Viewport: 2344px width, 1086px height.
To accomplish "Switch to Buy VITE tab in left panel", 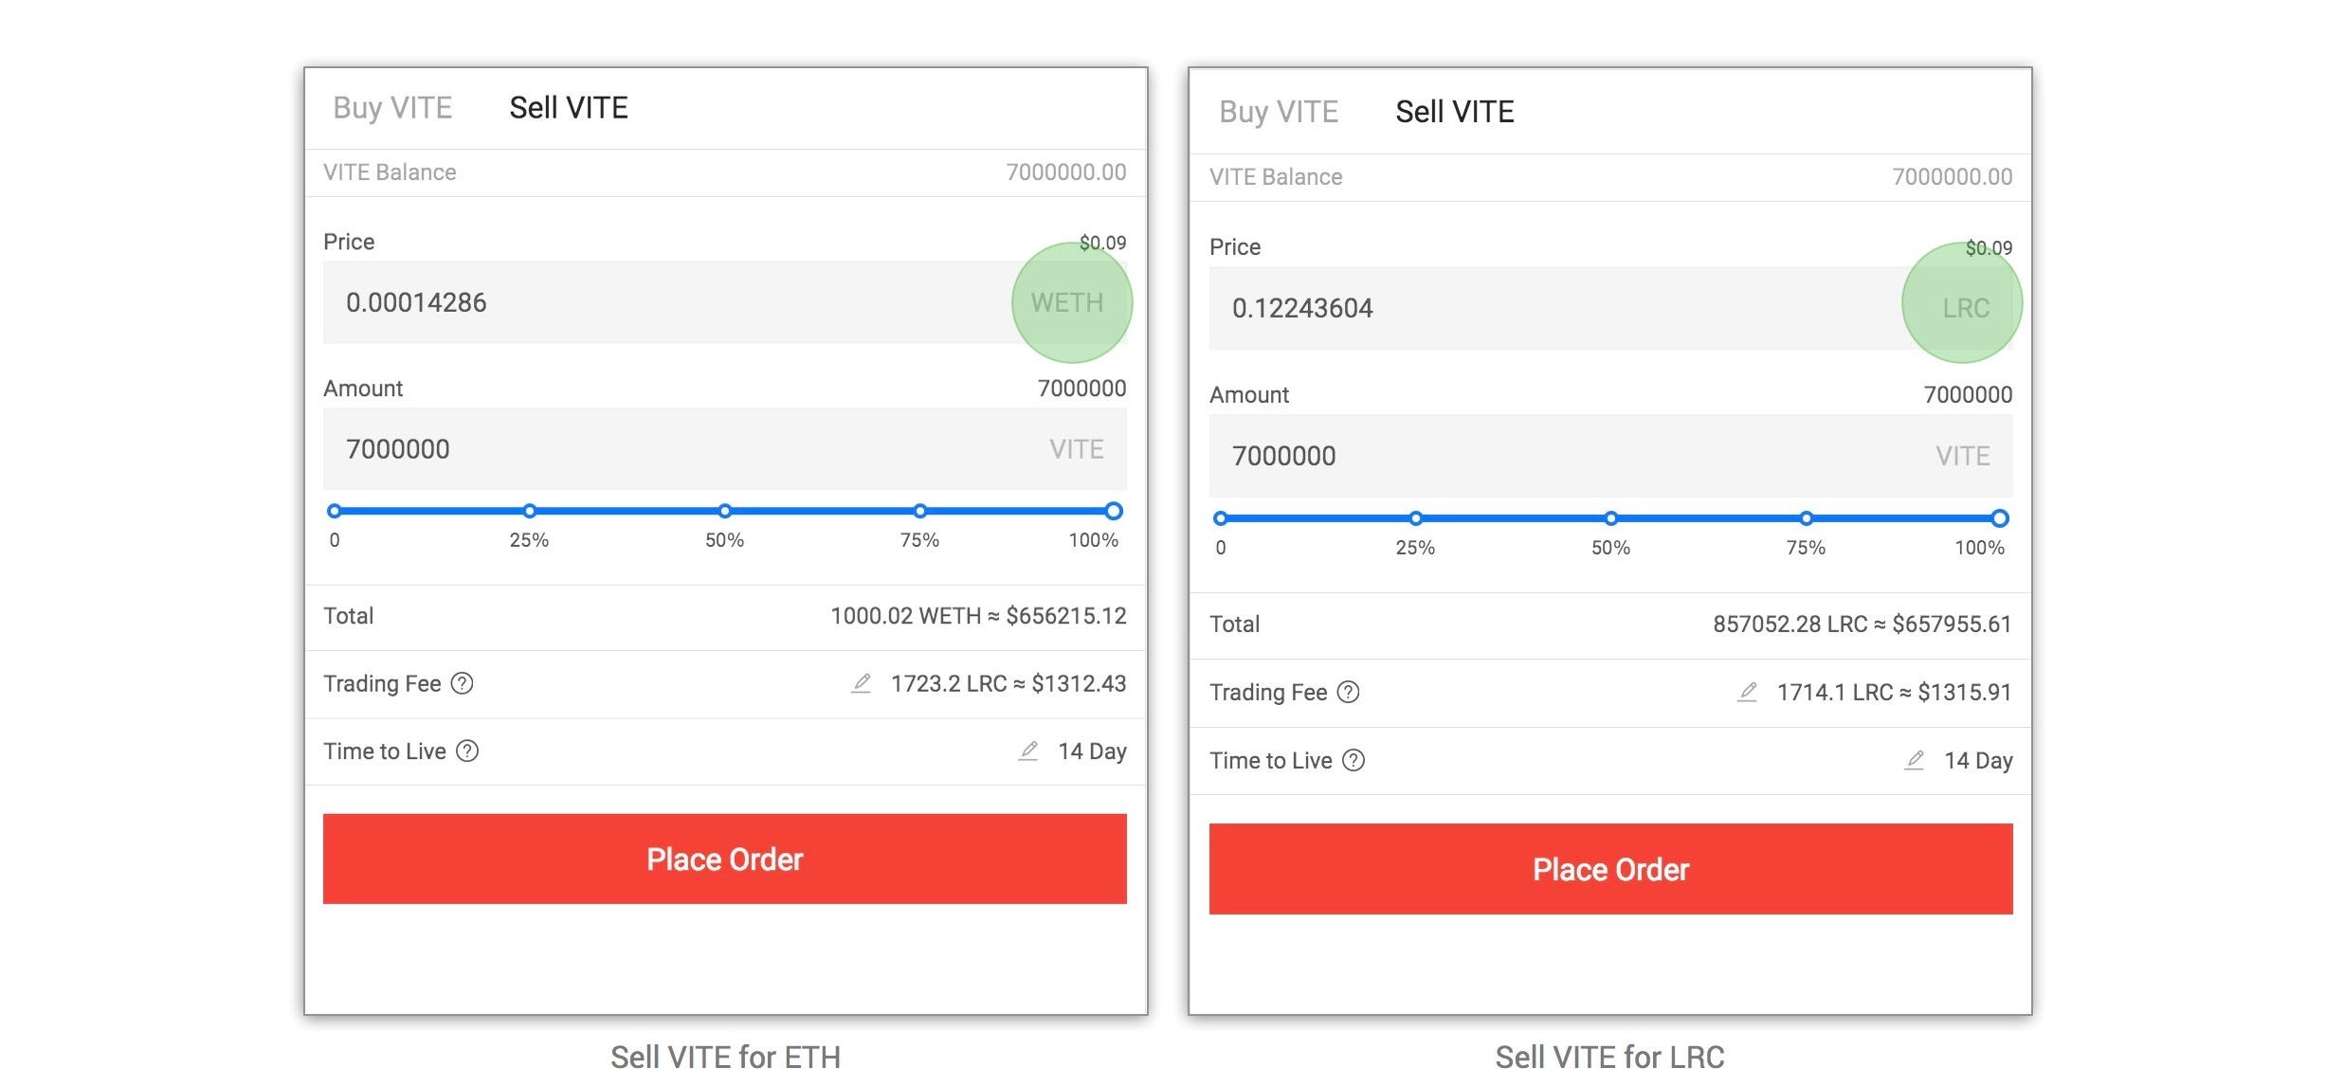I will 392,108.
